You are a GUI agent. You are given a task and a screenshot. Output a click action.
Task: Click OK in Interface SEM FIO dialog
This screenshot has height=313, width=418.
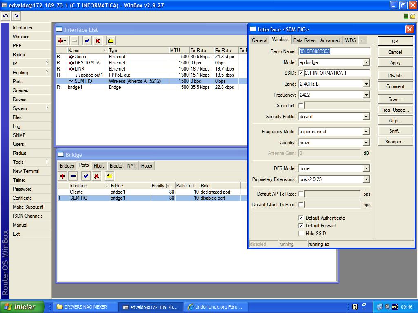pos(395,41)
